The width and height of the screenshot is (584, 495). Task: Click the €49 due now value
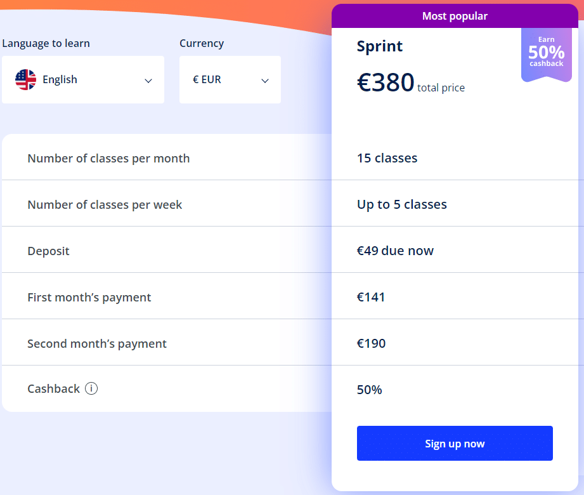click(x=395, y=251)
